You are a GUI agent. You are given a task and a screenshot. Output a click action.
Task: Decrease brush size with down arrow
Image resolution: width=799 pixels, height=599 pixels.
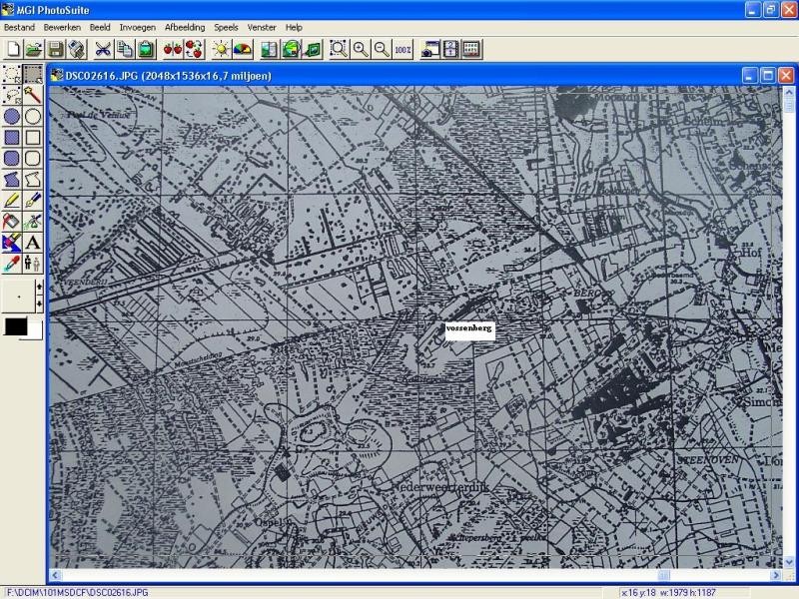pyautogui.click(x=39, y=303)
